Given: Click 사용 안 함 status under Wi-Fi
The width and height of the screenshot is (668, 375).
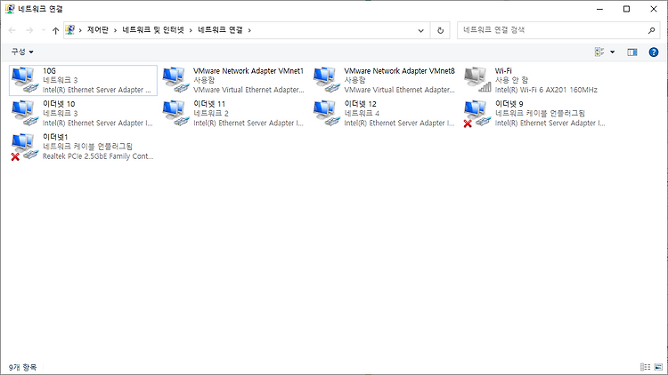Looking at the screenshot, I should click(511, 80).
